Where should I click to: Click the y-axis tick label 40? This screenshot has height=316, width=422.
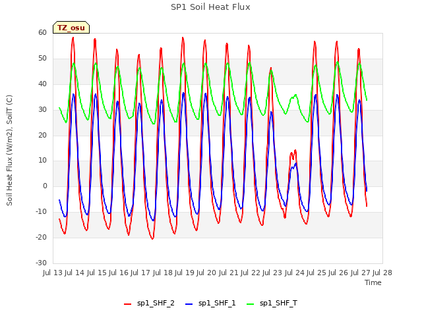42,84
